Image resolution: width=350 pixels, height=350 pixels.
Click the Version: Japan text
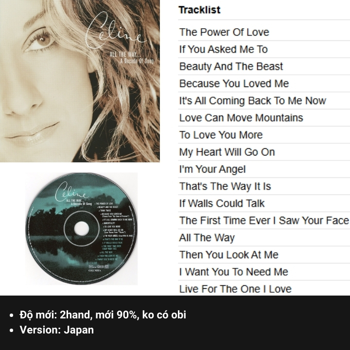tap(57, 330)
